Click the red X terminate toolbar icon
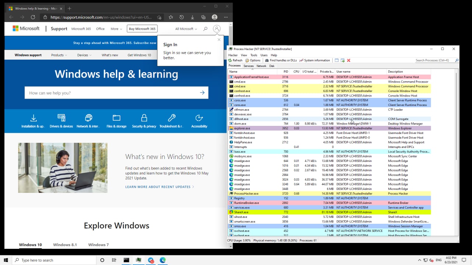Viewport: 472px width, 265px height. 348,60
